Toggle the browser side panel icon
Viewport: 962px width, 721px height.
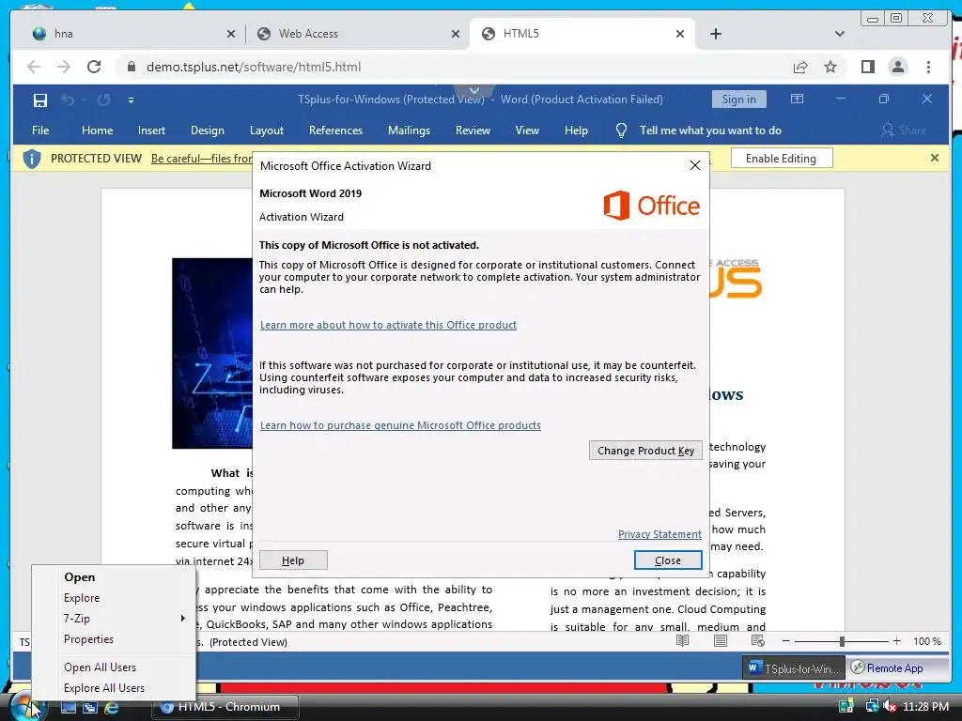(x=867, y=67)
